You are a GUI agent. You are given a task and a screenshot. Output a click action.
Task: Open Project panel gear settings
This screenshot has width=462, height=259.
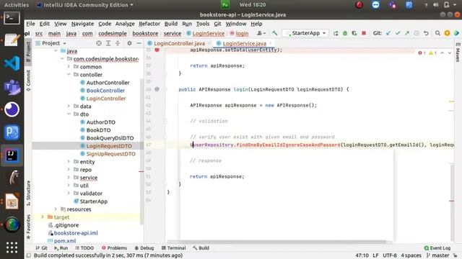point(129,43)
